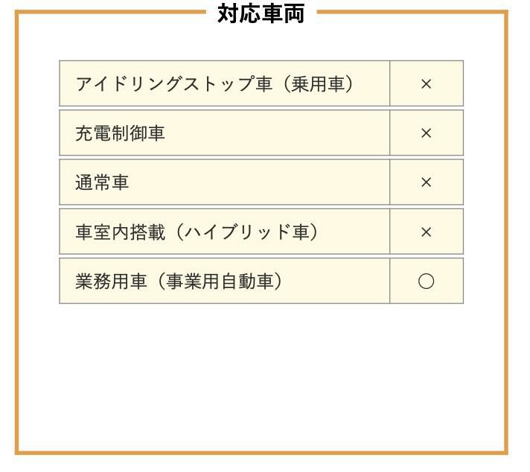Click the 対応車両 heading
530x472 pixels.
pyautogui.click(x=261, y=13)
